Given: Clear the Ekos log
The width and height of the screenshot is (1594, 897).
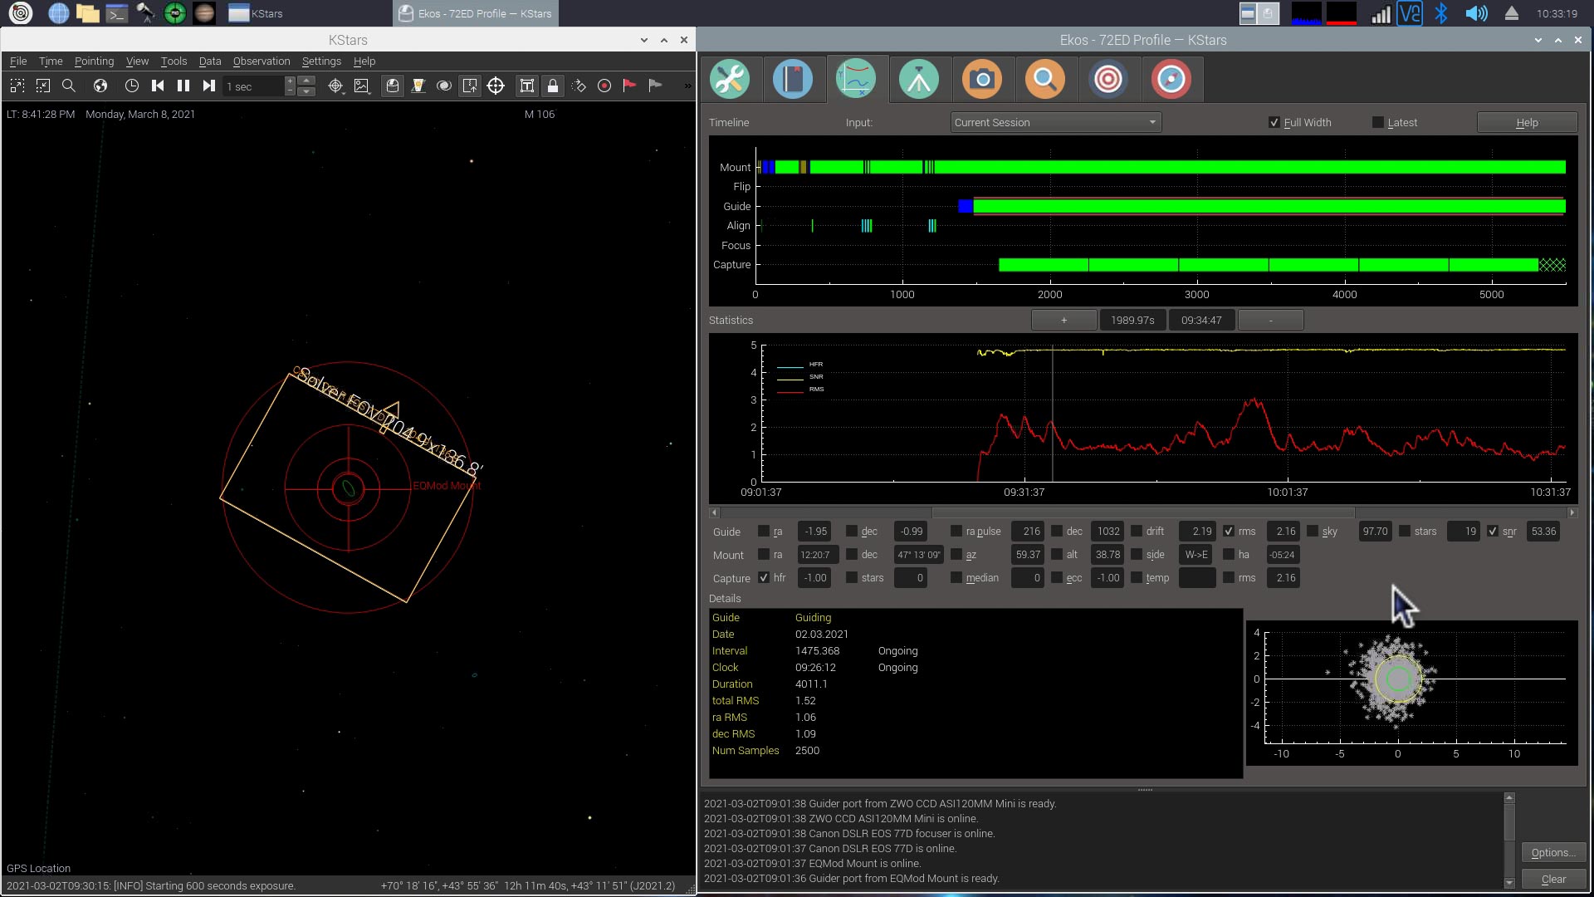Looking at the screenshot, I should (x=1553, y=880).
